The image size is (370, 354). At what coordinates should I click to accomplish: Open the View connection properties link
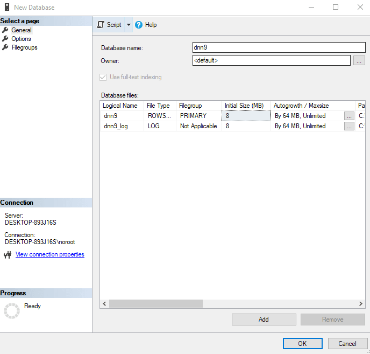(x=50, y=254)
